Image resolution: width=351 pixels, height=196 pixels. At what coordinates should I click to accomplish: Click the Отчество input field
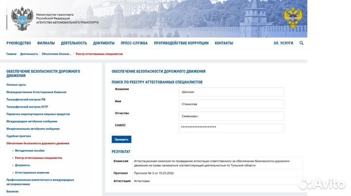point(231,116)
